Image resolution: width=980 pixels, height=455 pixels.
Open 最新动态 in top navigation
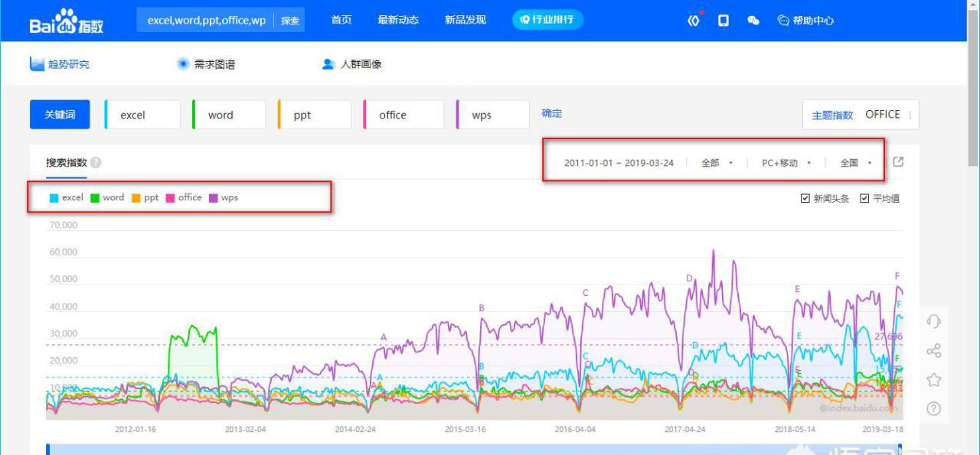coord(398,20)
